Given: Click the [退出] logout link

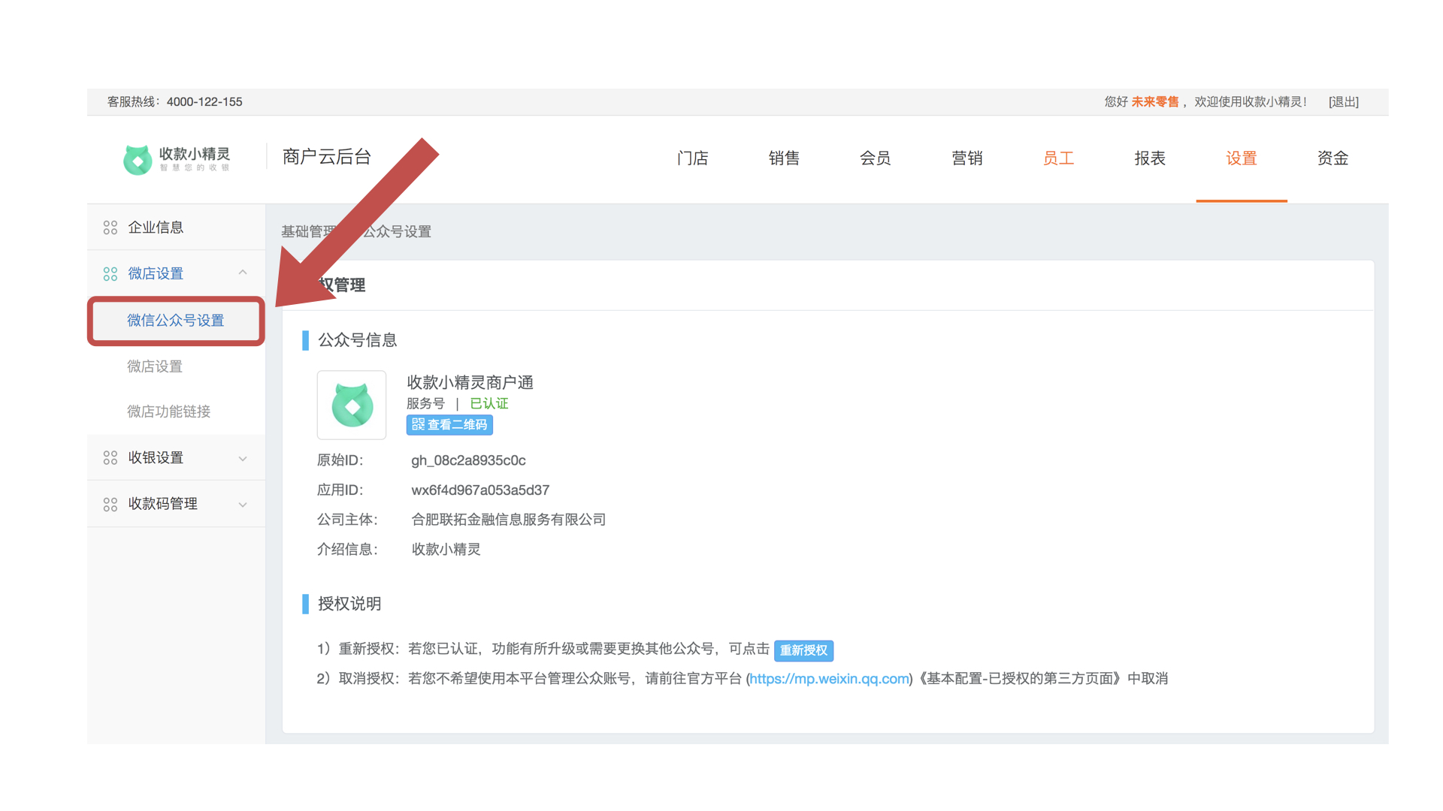Looking at the screenshot, I should coord(1344,102).
